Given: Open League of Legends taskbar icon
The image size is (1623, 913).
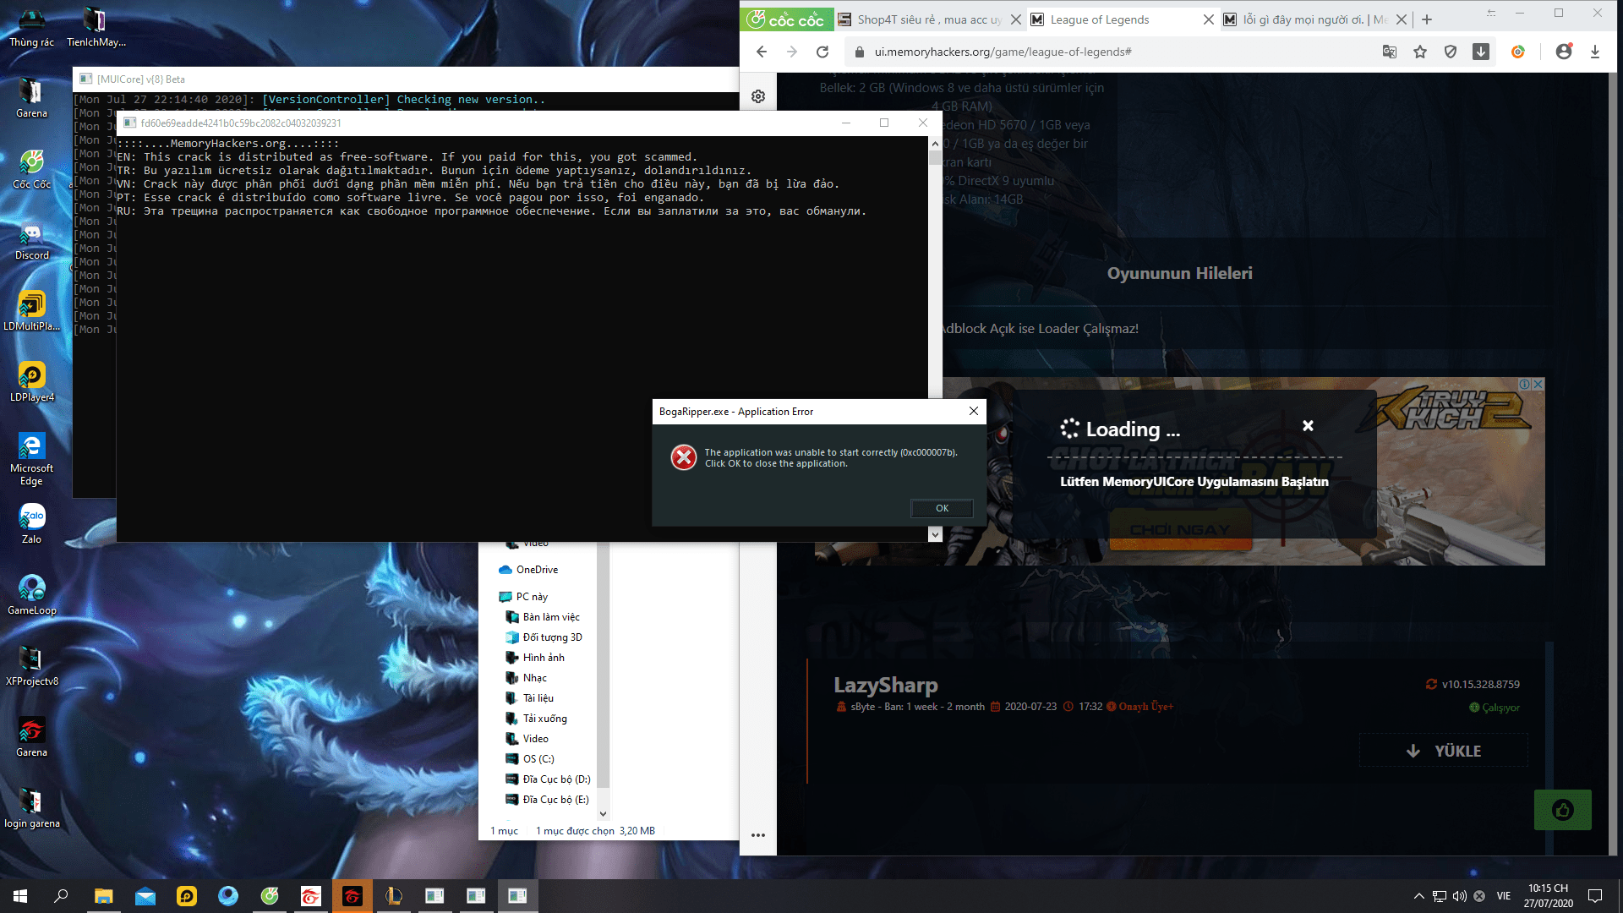Looking at the screenshot, I should [x=393, y=895].
